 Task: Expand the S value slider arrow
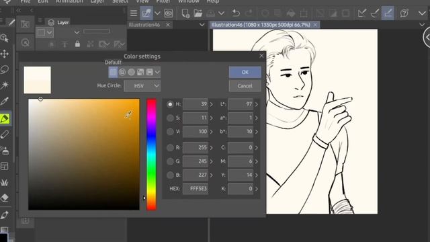pyautogui.click(x=212, y=118)
